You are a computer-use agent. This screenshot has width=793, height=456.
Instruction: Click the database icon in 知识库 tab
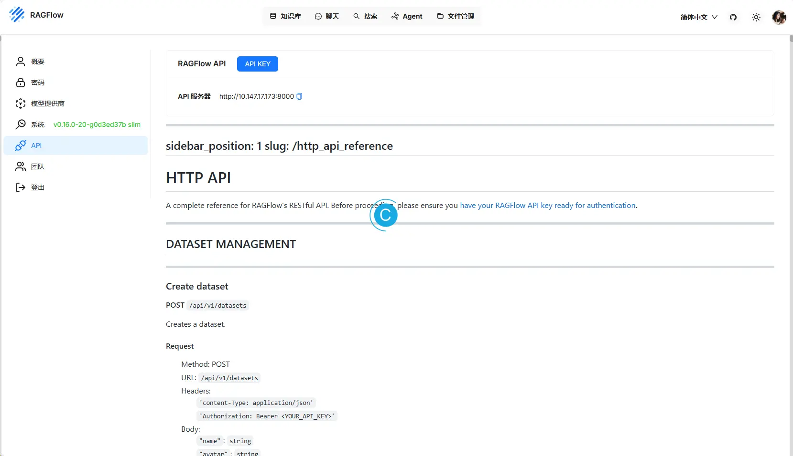(273, 16)
